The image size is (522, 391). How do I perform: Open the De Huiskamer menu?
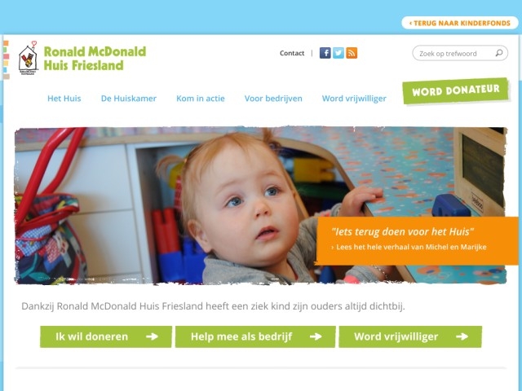point(129,99)
